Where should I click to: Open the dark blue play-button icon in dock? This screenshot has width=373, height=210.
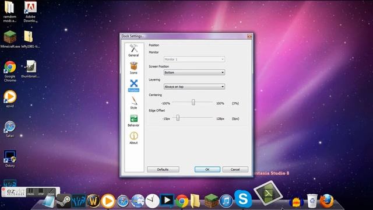point(167,201)
